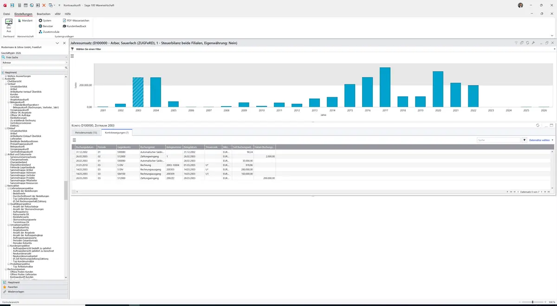Image resolution: width=557 pixels, height=306 pixels.
Task: Select Offene Posten Kunden in the tree
Action: point(22,272)
